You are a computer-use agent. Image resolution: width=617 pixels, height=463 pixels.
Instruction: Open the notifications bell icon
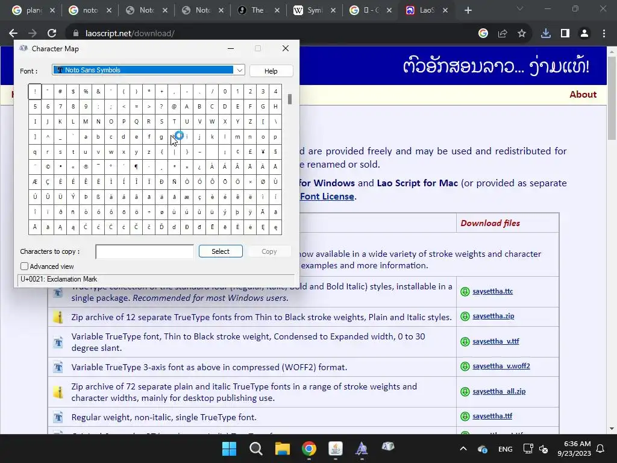pos(601,449)
